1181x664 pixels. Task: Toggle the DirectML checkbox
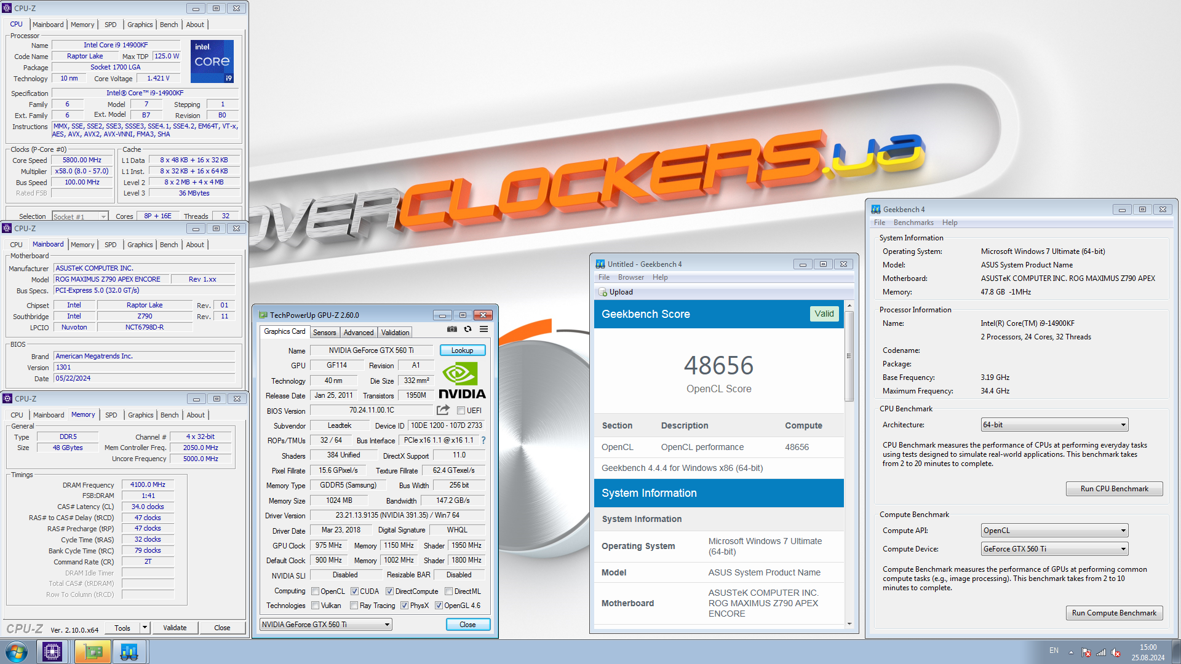point(449,591)
